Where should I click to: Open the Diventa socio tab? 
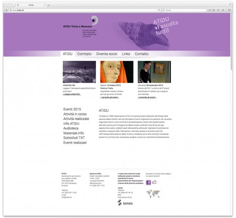[x=107, y=54]
